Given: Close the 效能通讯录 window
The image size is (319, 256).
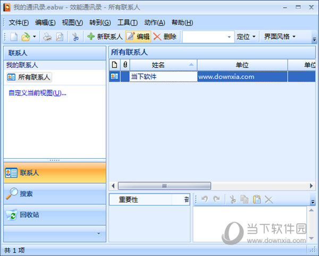Looking at the screenshot, I should pyautogui.click(x=311, y=7).
